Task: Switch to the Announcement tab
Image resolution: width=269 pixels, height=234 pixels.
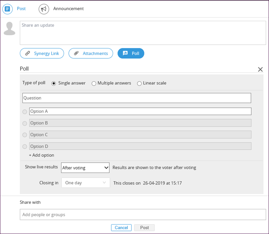Action: [x=68, y=9]
